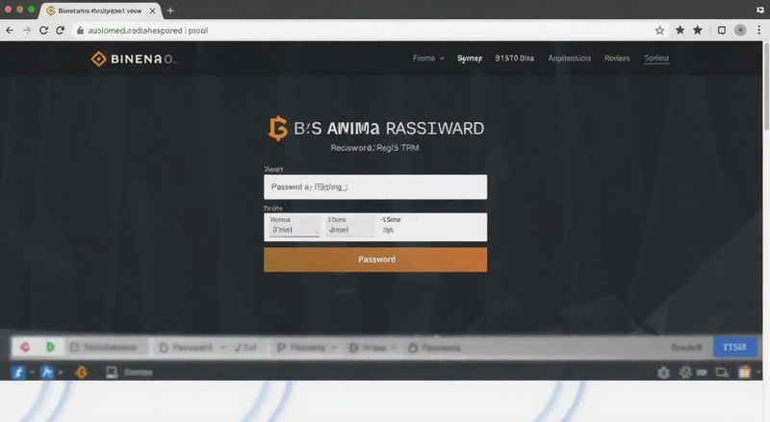Select the Yiorna Fmol field
Image resolution: width=770 pixels, height=422 pixels.
pos(294,226)
